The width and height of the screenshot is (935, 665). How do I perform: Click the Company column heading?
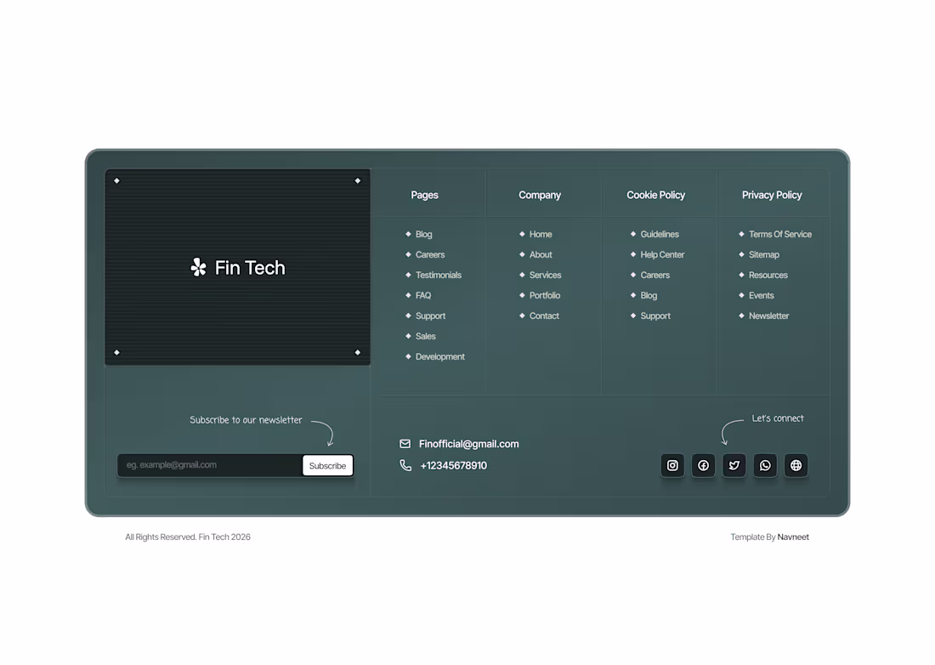tap(539, 195)
